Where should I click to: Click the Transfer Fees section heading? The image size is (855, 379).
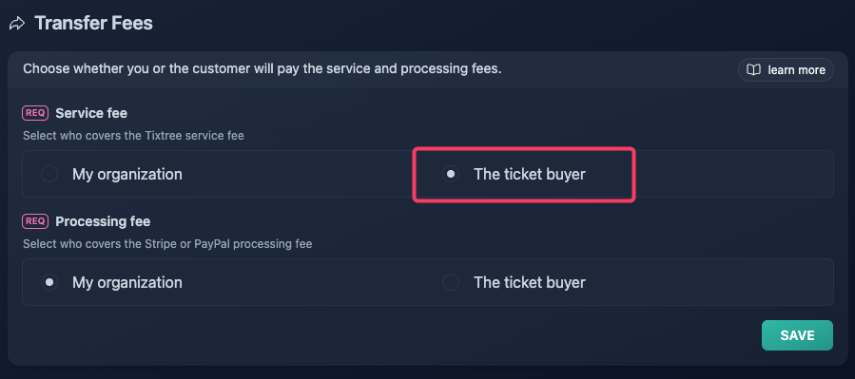click(x=94, y=24)
